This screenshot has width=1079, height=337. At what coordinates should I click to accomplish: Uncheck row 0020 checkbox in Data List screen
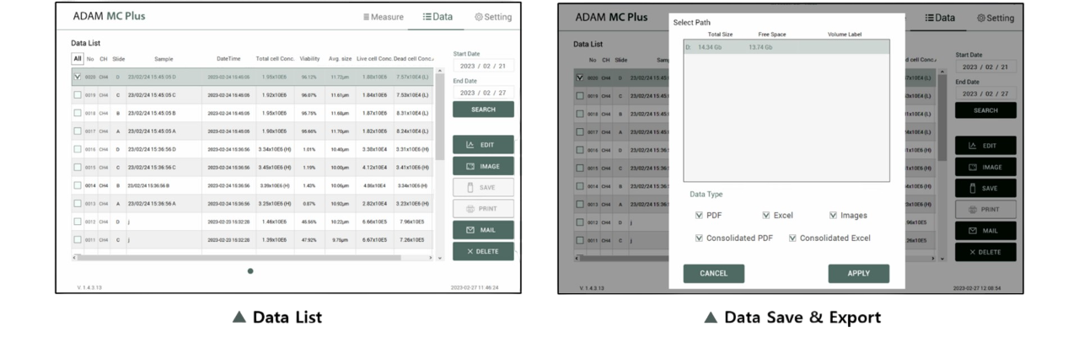78,77
